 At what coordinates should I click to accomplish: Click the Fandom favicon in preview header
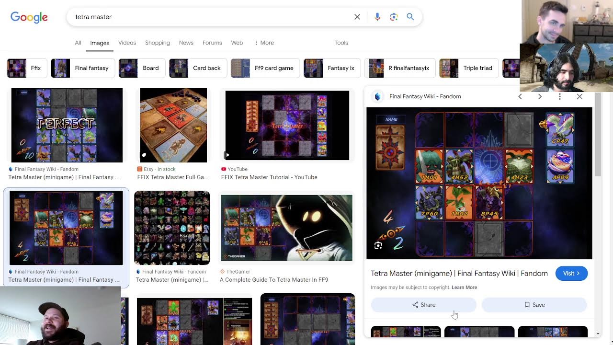point(378,96)
